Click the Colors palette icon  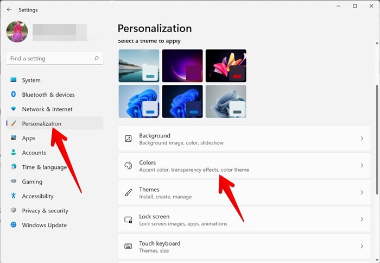pos(128,166)
